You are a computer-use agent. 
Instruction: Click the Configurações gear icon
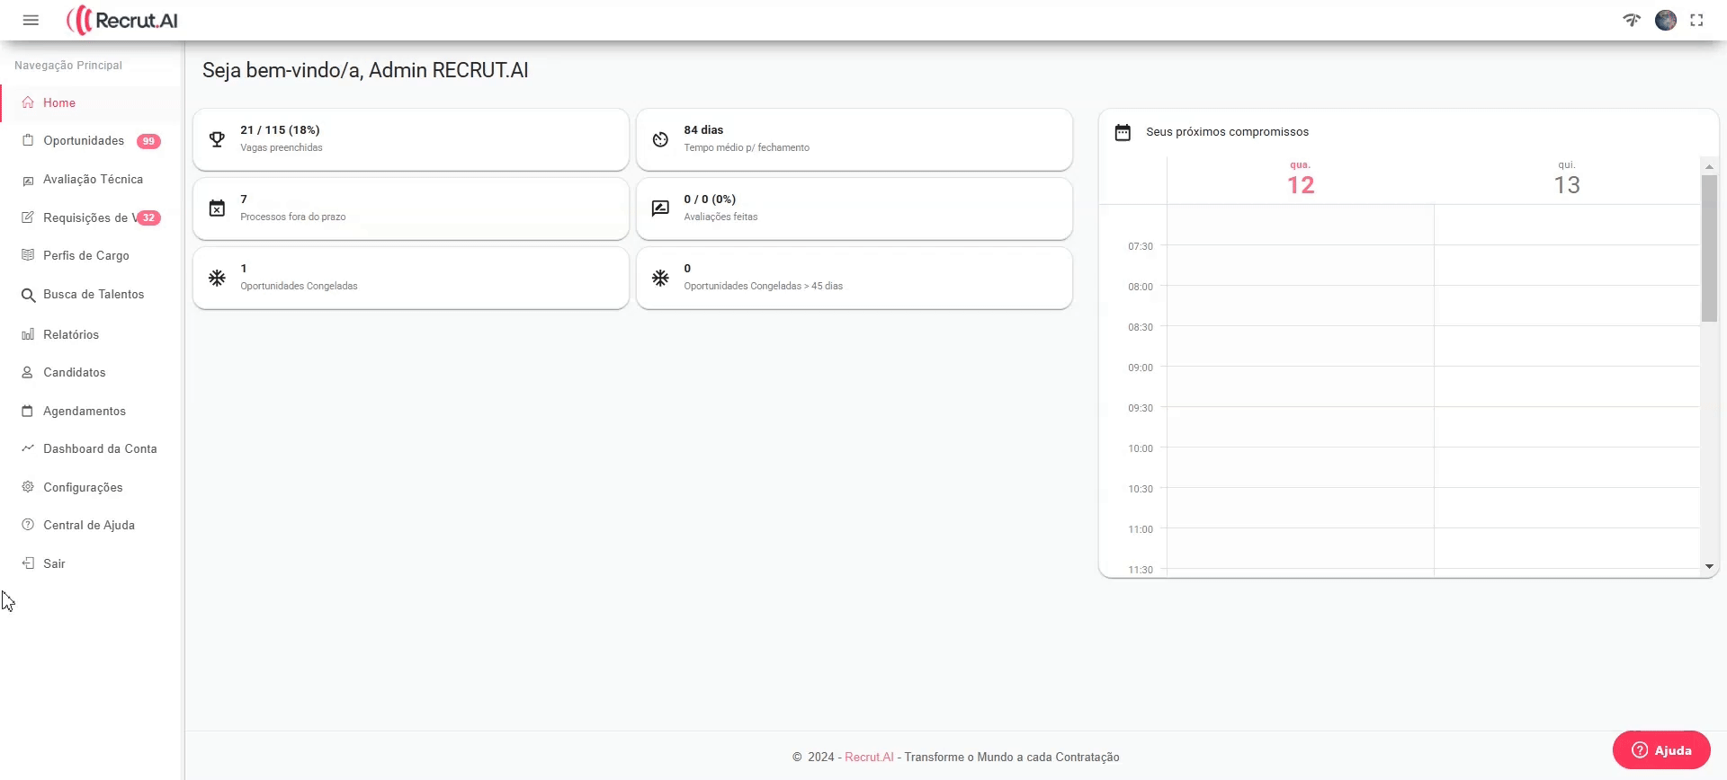pyautogui.click(x=28, y=487)
